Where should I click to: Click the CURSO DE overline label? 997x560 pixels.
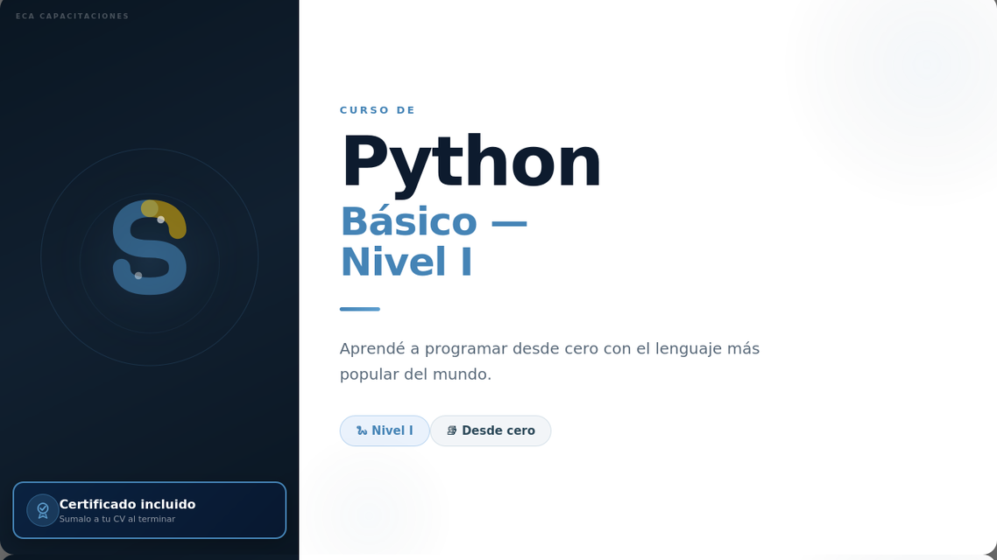click(377, 110)
